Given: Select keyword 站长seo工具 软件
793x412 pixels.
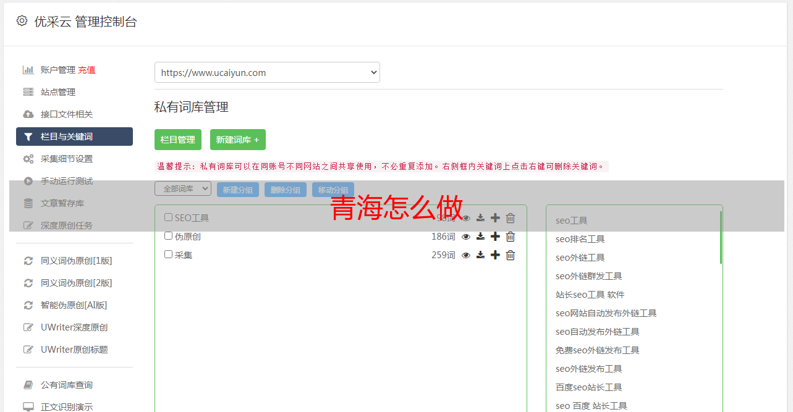Looking at the screenshot, I should (x=590, y=295).
